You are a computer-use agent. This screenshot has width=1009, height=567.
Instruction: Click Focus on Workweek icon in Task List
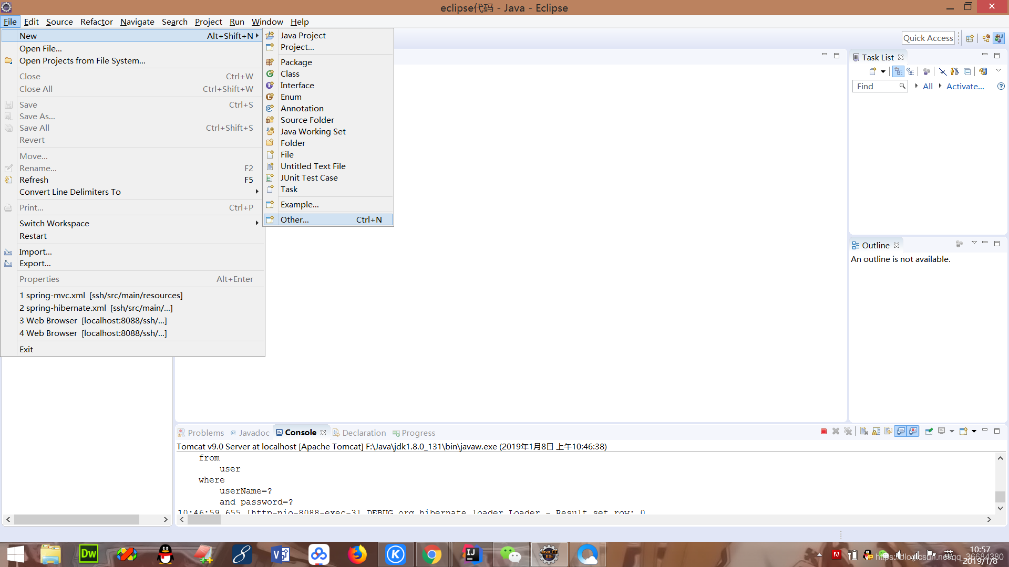pyautogui.click(x=926, y=71)
